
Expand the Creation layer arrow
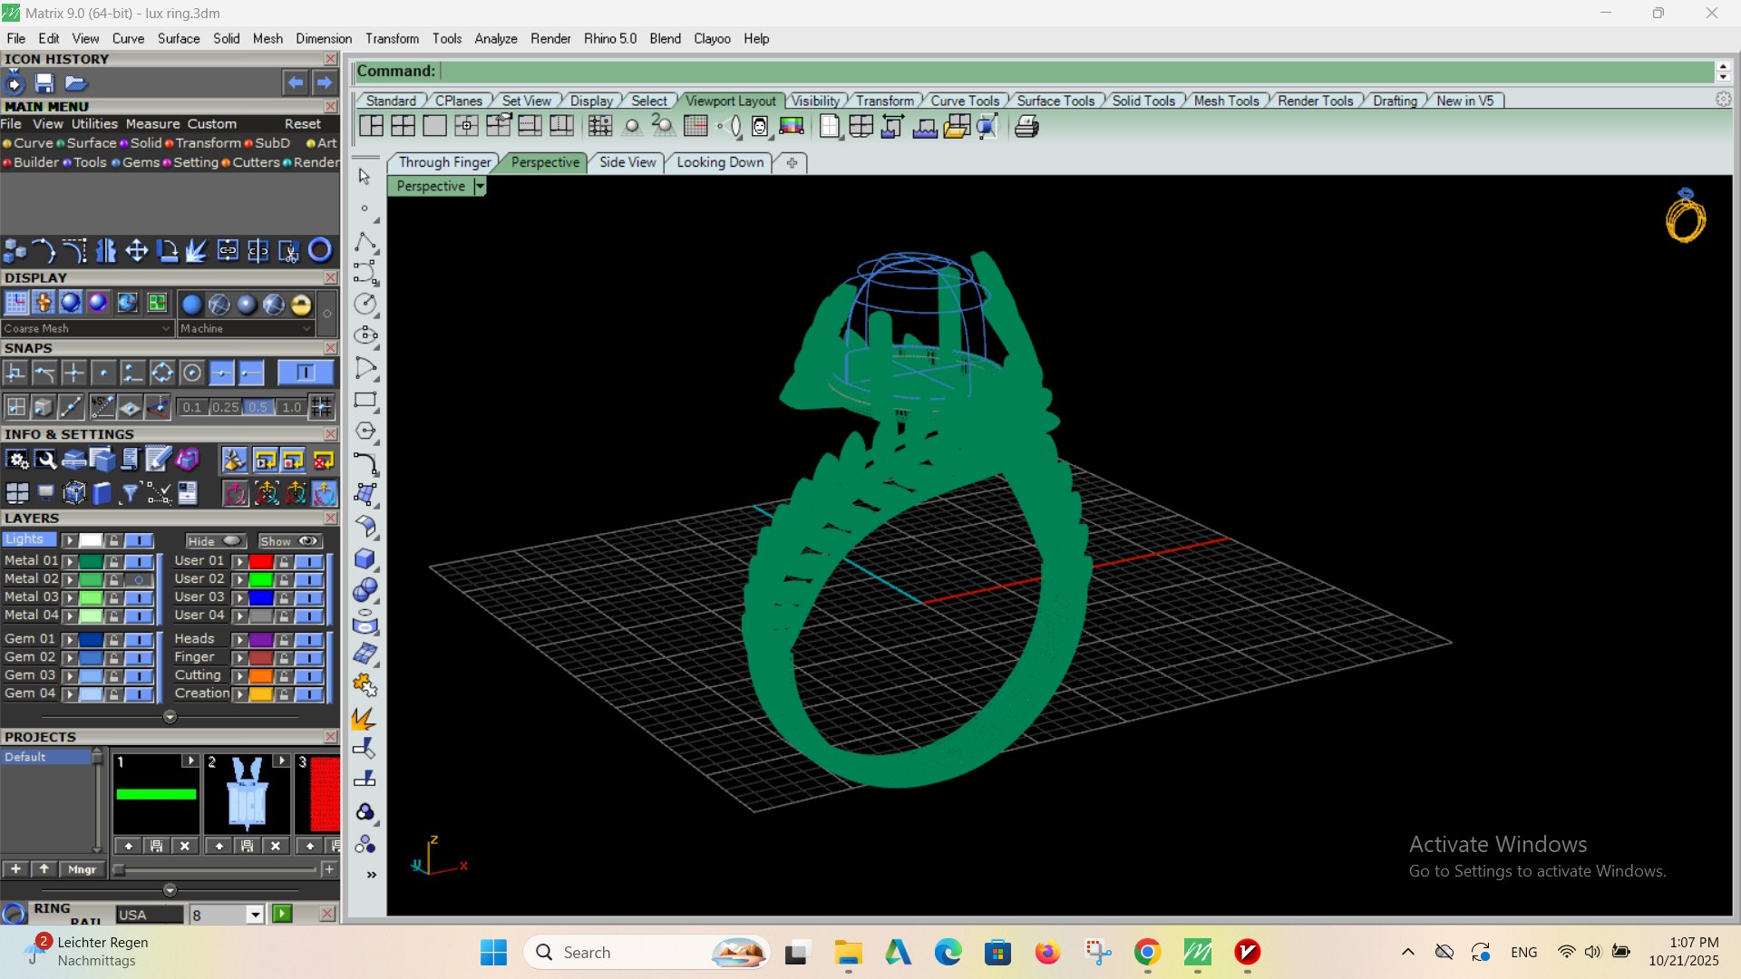pyautogui.click(x=239, y=694)
